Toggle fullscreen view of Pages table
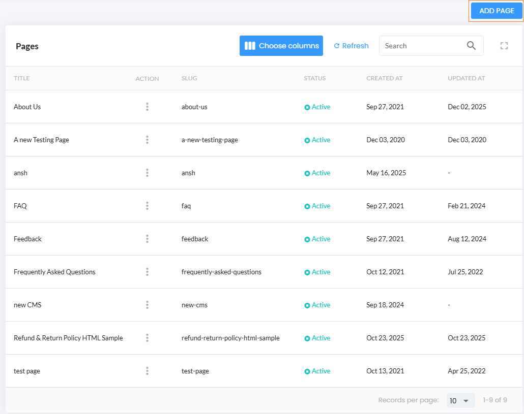 (504, 46)
